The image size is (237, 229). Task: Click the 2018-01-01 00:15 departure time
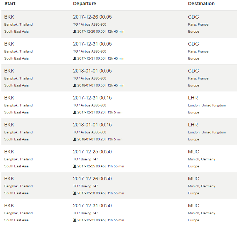92,125
